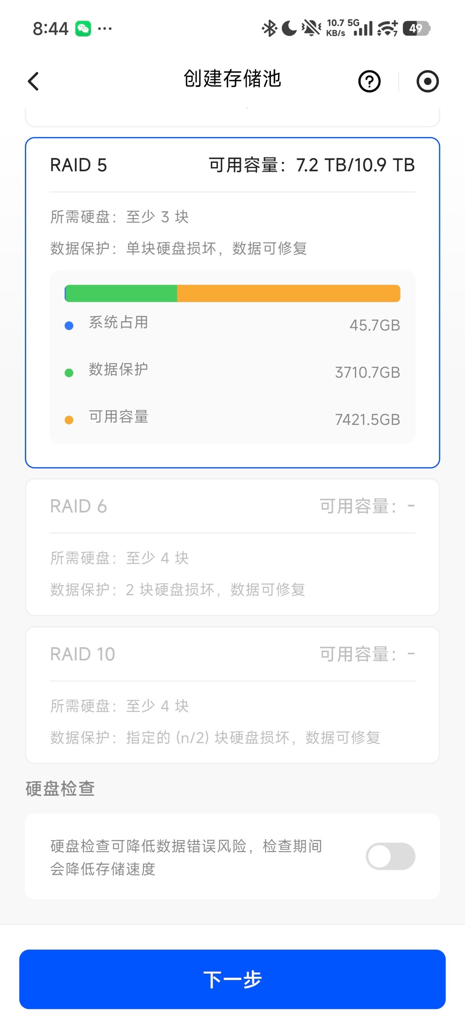
Task: Tap the do-not-disturb moon icon
Action: click(x=289, y=29)
